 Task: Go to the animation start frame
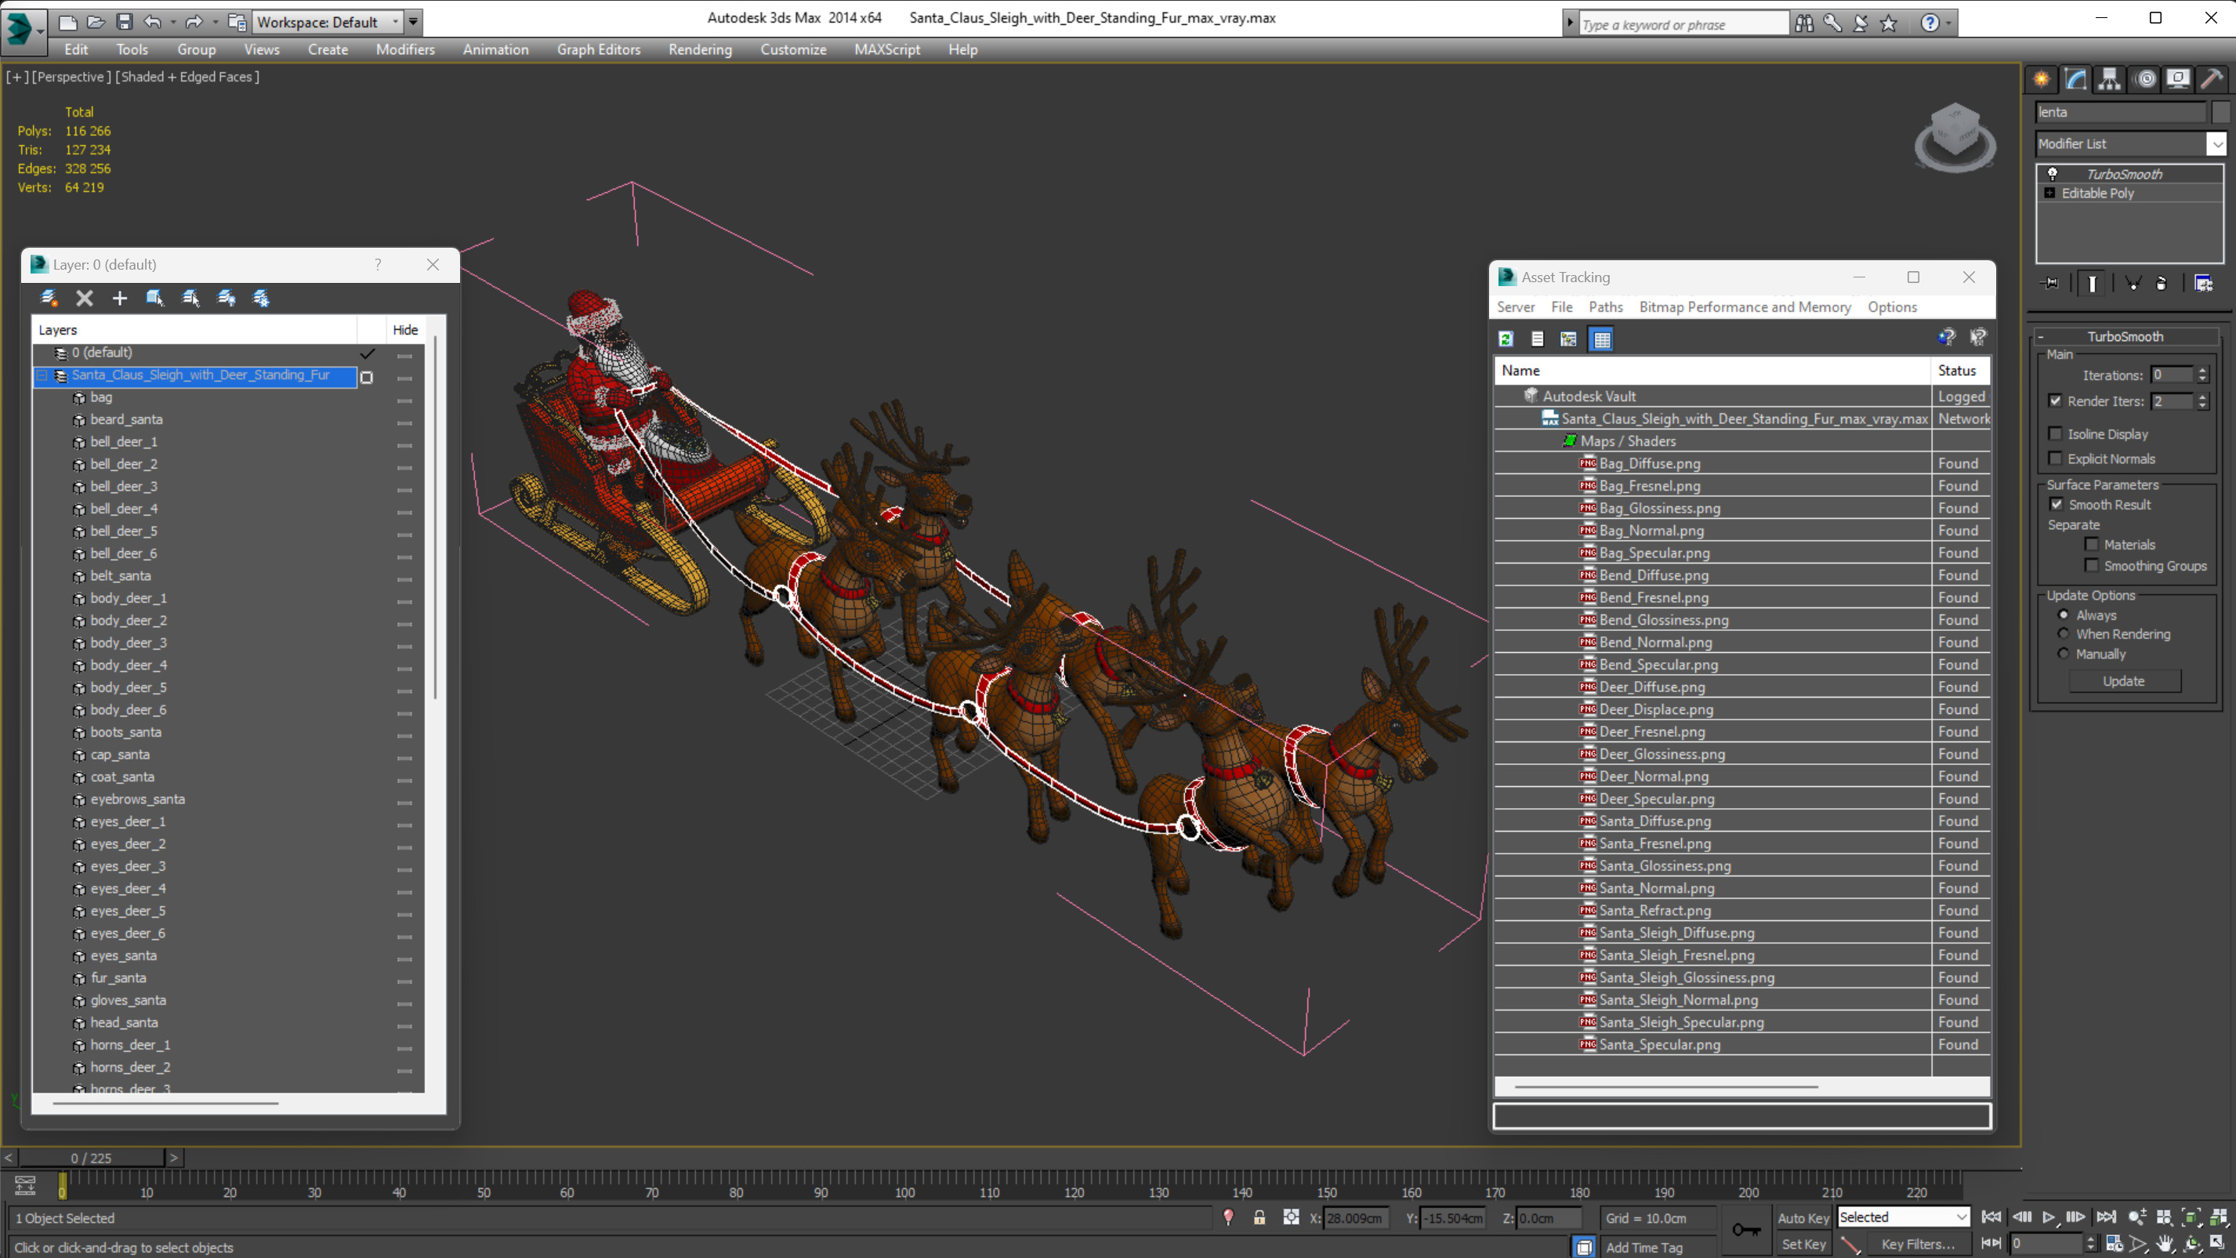(1992, 1217)
